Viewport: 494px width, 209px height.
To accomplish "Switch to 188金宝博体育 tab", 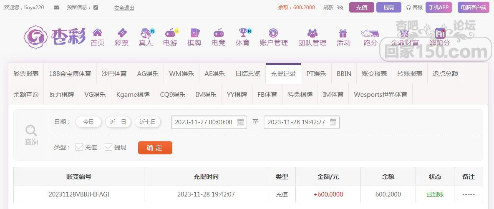I will (x=70, y=74).
